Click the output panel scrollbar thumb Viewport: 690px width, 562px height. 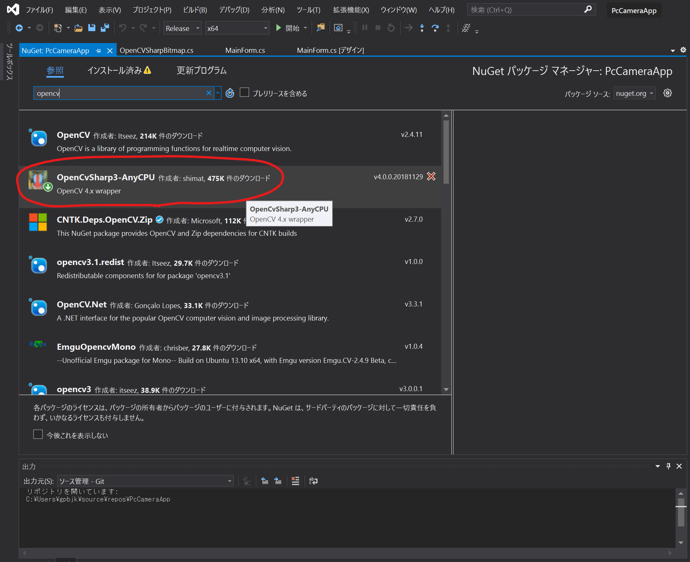681,512
